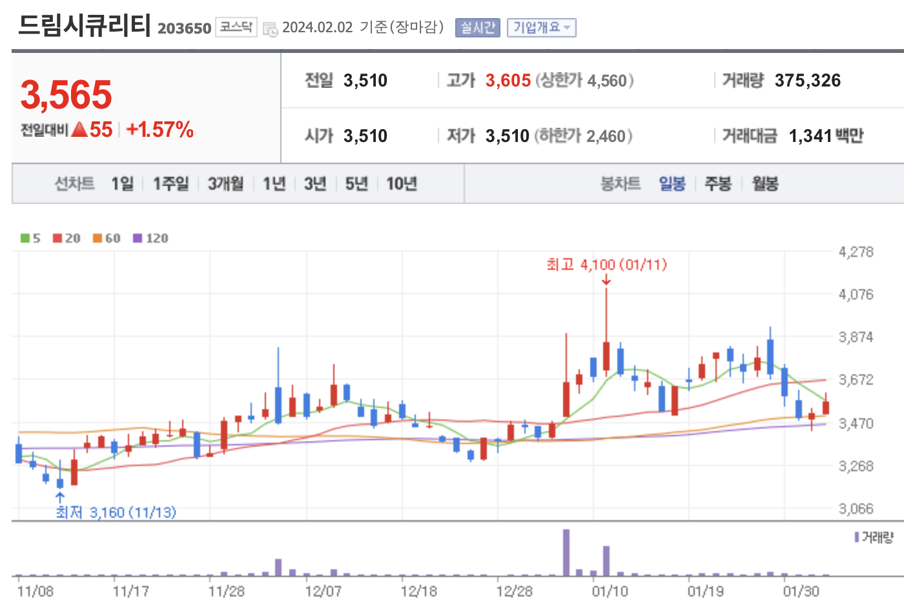Click the red 20-day moving average swatch
The width and height of the screenshot is (904, 608).
click(57, 238)
